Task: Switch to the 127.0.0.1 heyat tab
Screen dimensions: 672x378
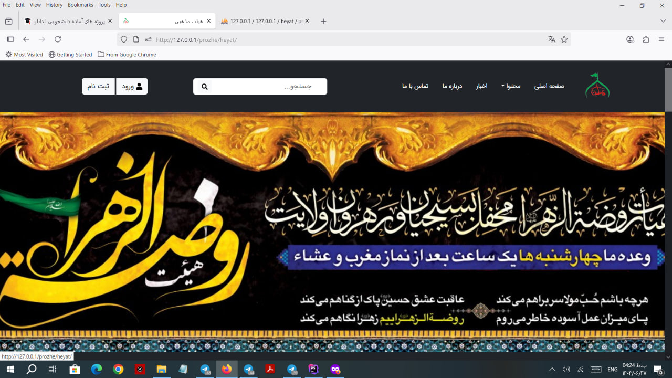Action: click(264, 22)
